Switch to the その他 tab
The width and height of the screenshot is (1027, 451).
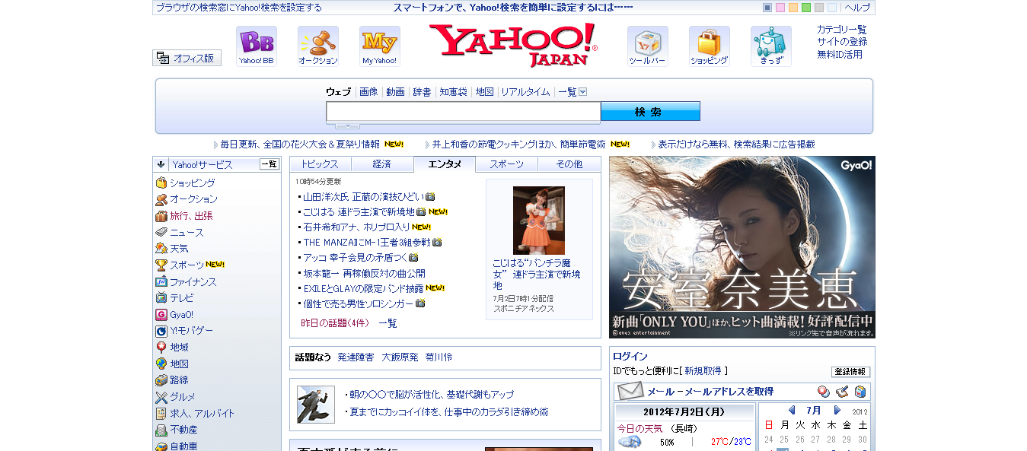pyautogui.click(x=569, y=164)
